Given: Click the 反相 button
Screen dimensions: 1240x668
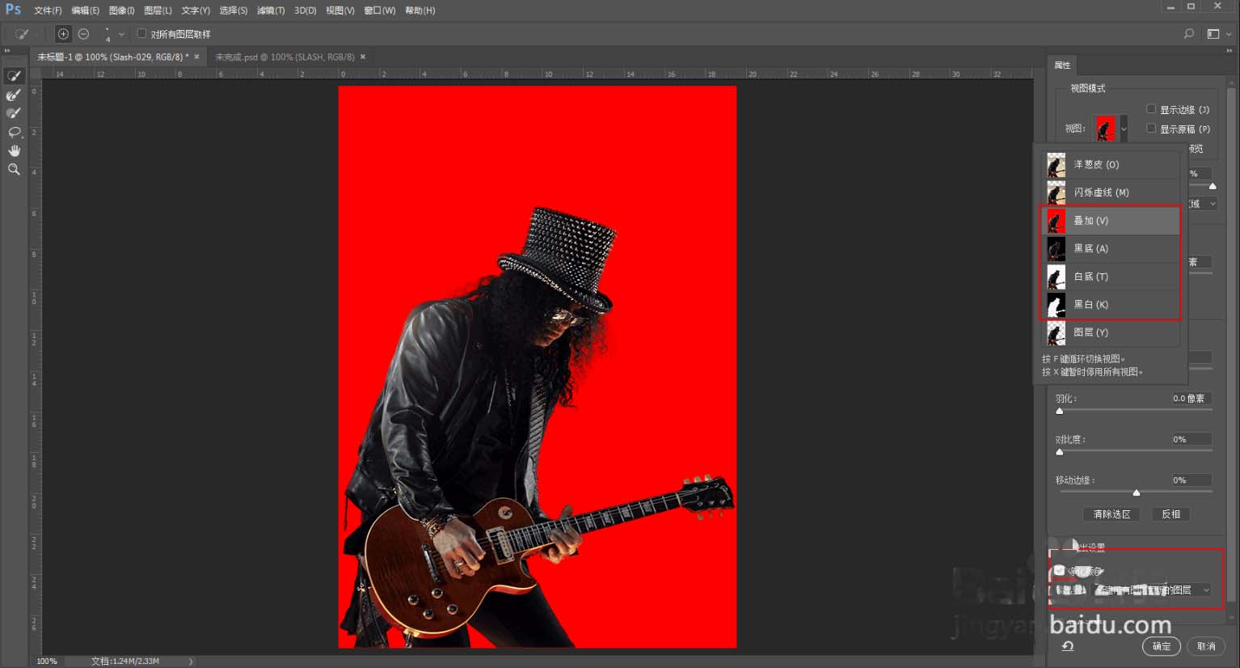Looking at the screenshot, I should 1170,514.
